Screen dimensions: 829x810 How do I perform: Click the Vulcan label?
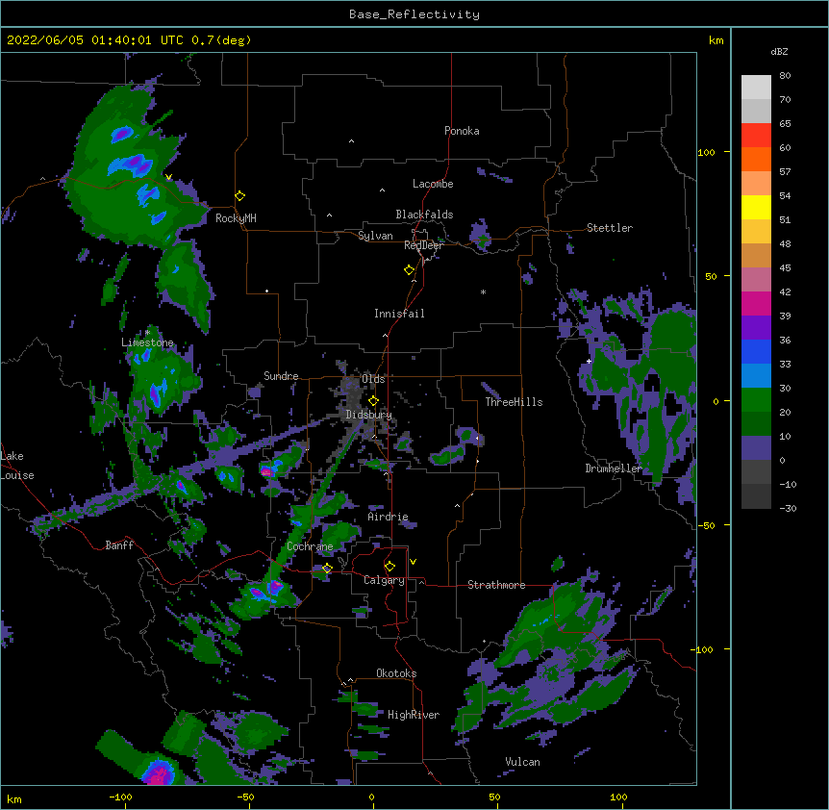pos(523,762)
